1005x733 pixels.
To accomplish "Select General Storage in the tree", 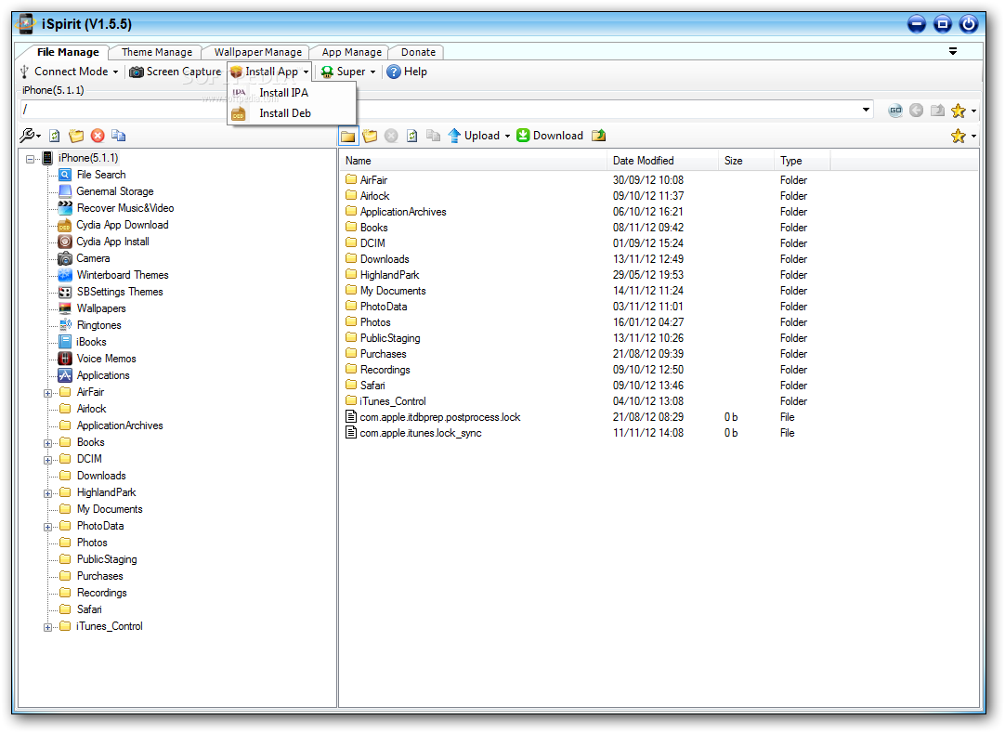I will (115, 191).
